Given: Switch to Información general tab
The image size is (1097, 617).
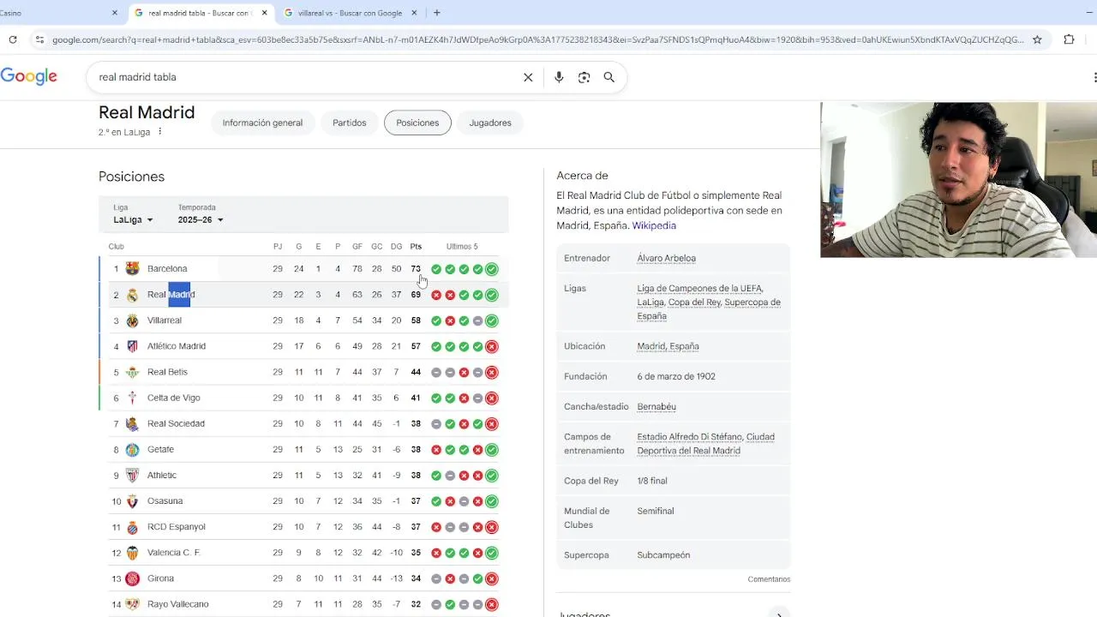Looking at the screenshot, I should pyautogui.click(x=262, y=123).
